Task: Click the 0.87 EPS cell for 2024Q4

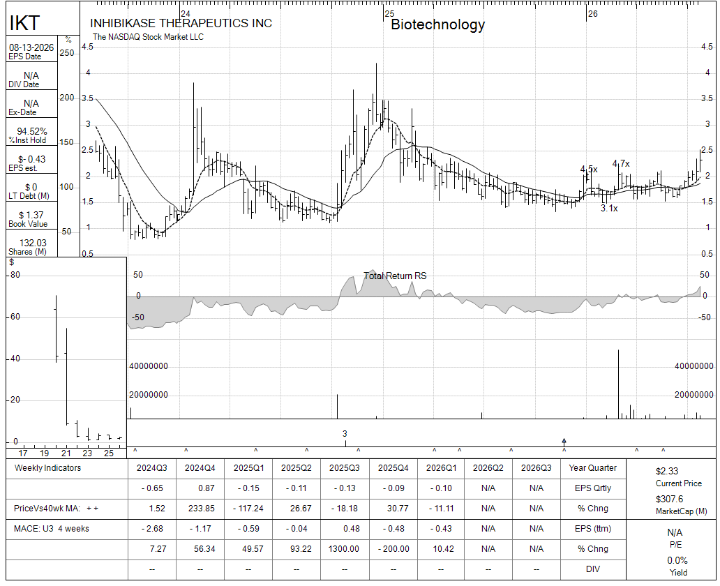Action: [207, 488]
